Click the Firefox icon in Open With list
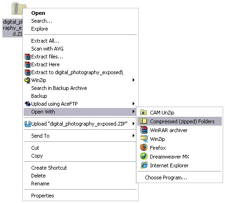 (144, 147)
